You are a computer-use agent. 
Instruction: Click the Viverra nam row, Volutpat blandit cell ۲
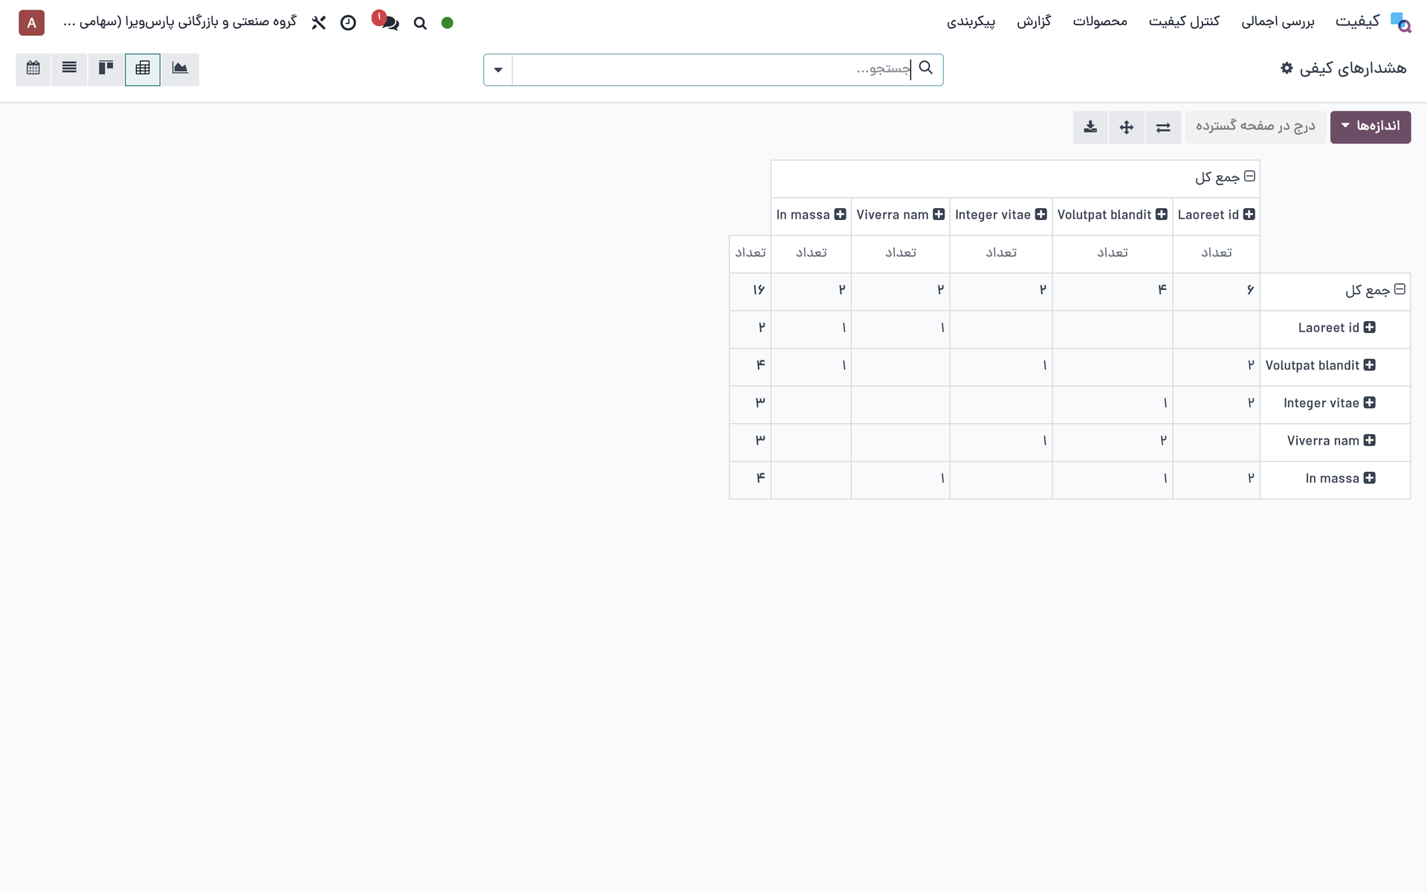[x=1112, y=442]
